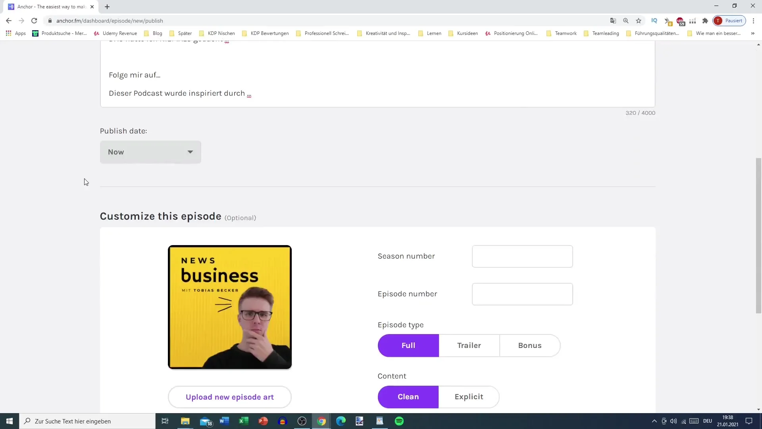This screenshot has height=429, width=762.
Task: Open Spotify from the taskbar
Action: point(399,421)
